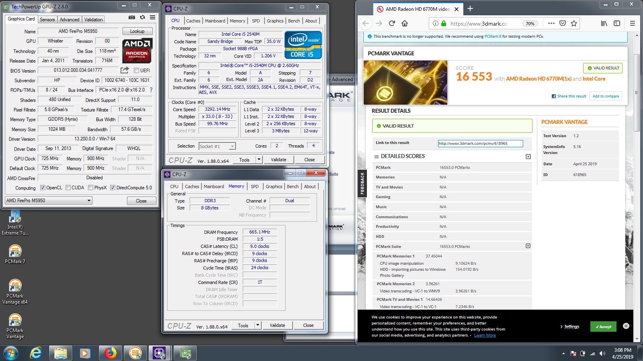
Task: Dismiss the cookie banner X icon
Action: pyautogui.click(x=626, y=326)
